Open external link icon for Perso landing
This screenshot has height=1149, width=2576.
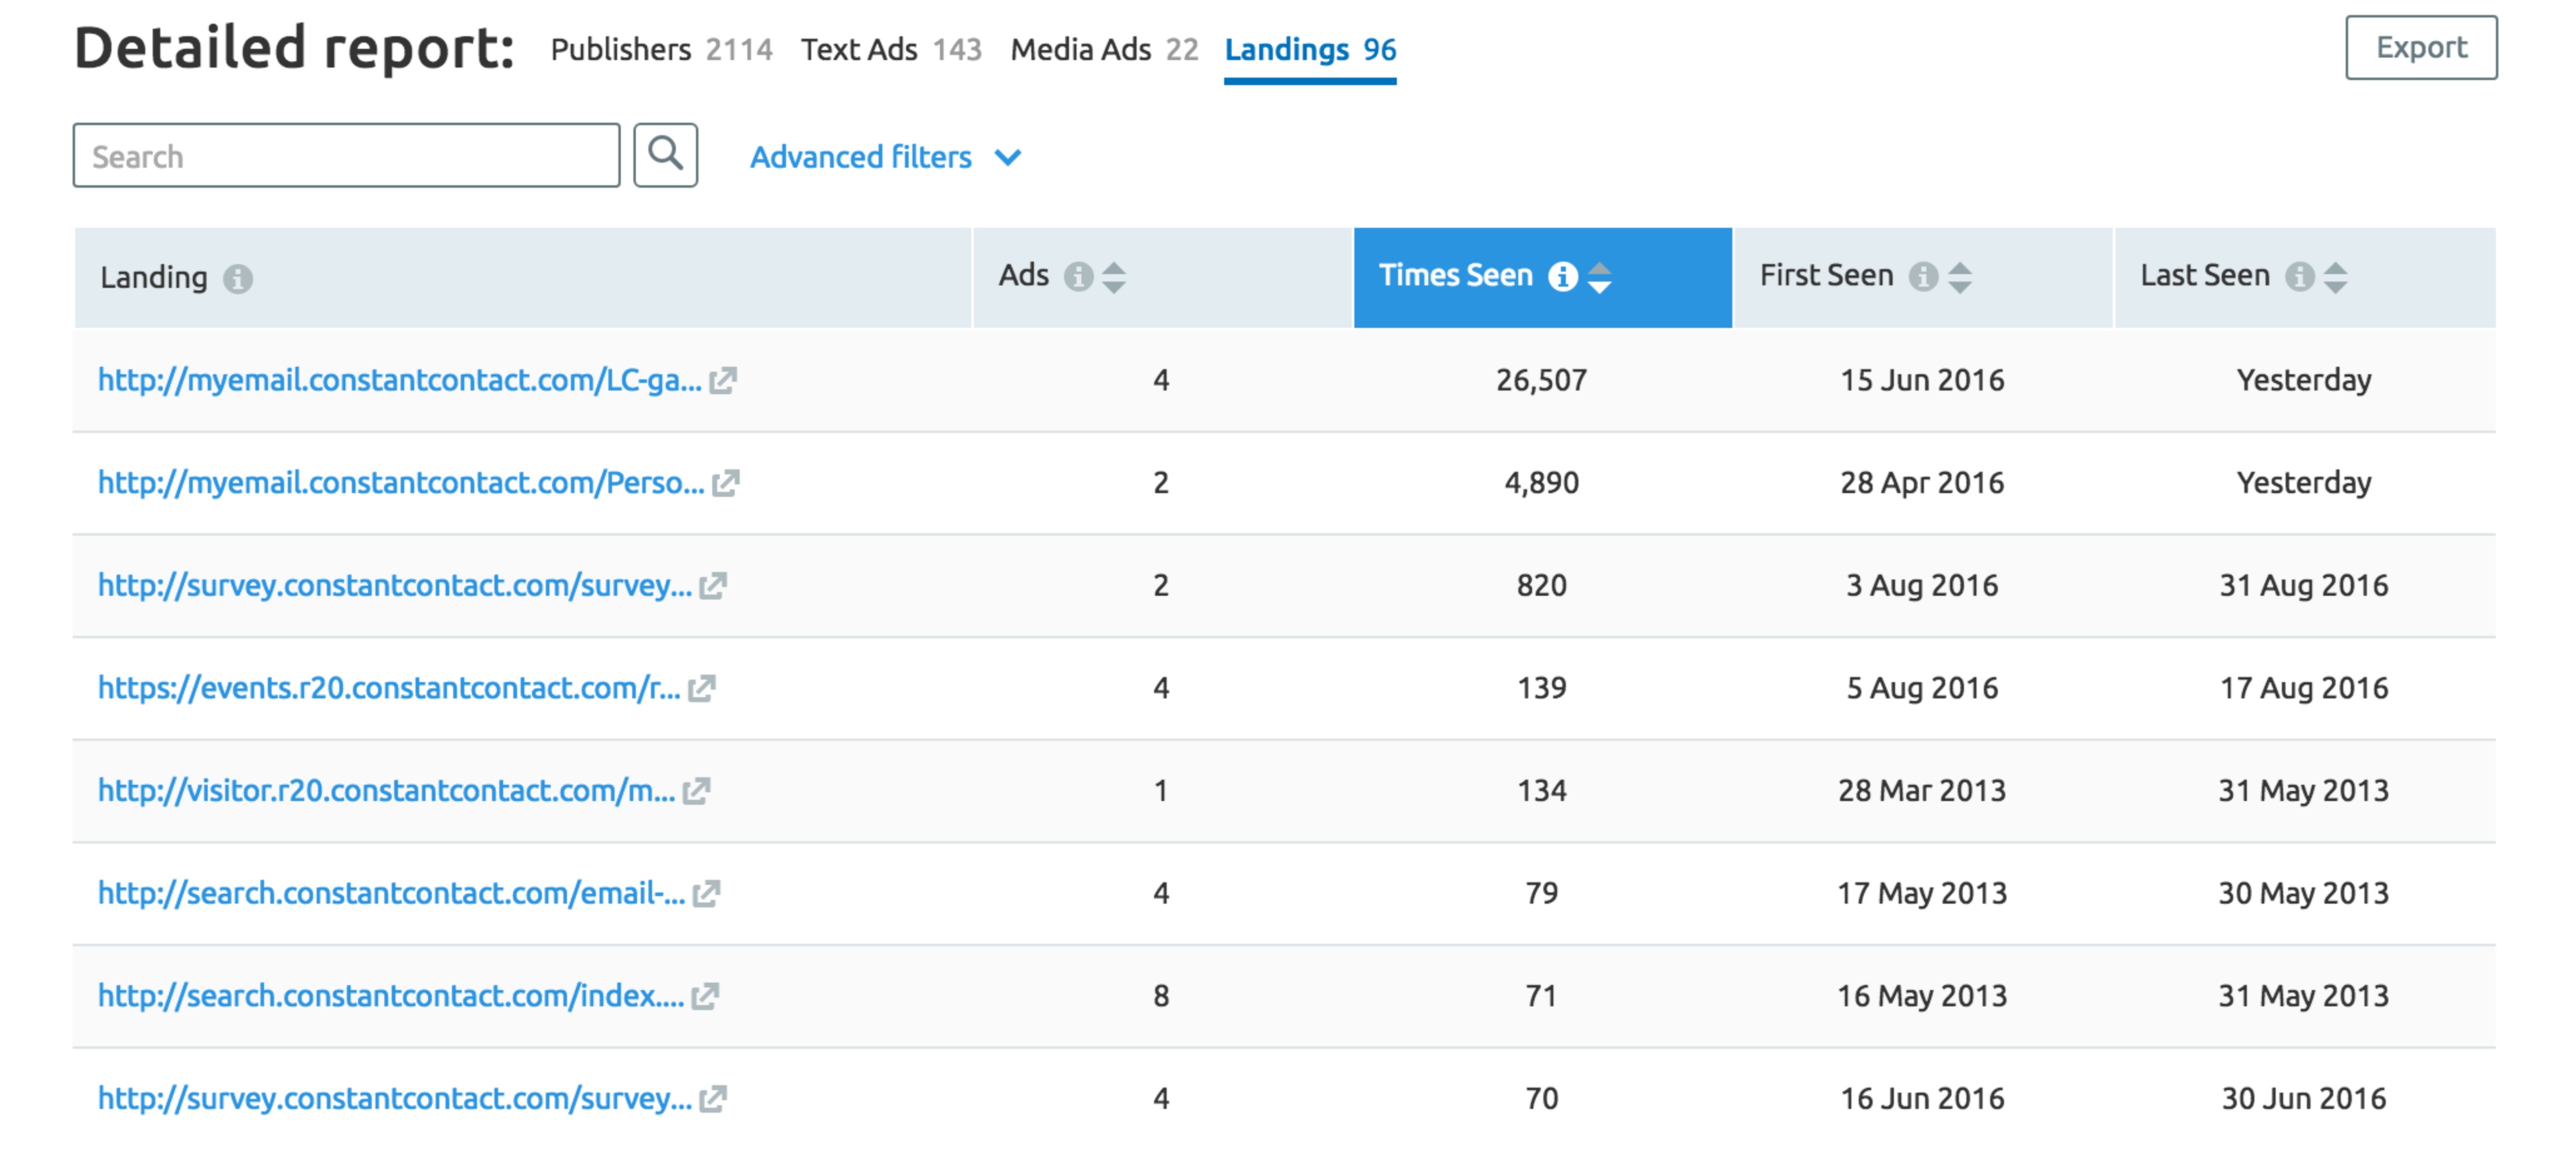tap(726, 483)
